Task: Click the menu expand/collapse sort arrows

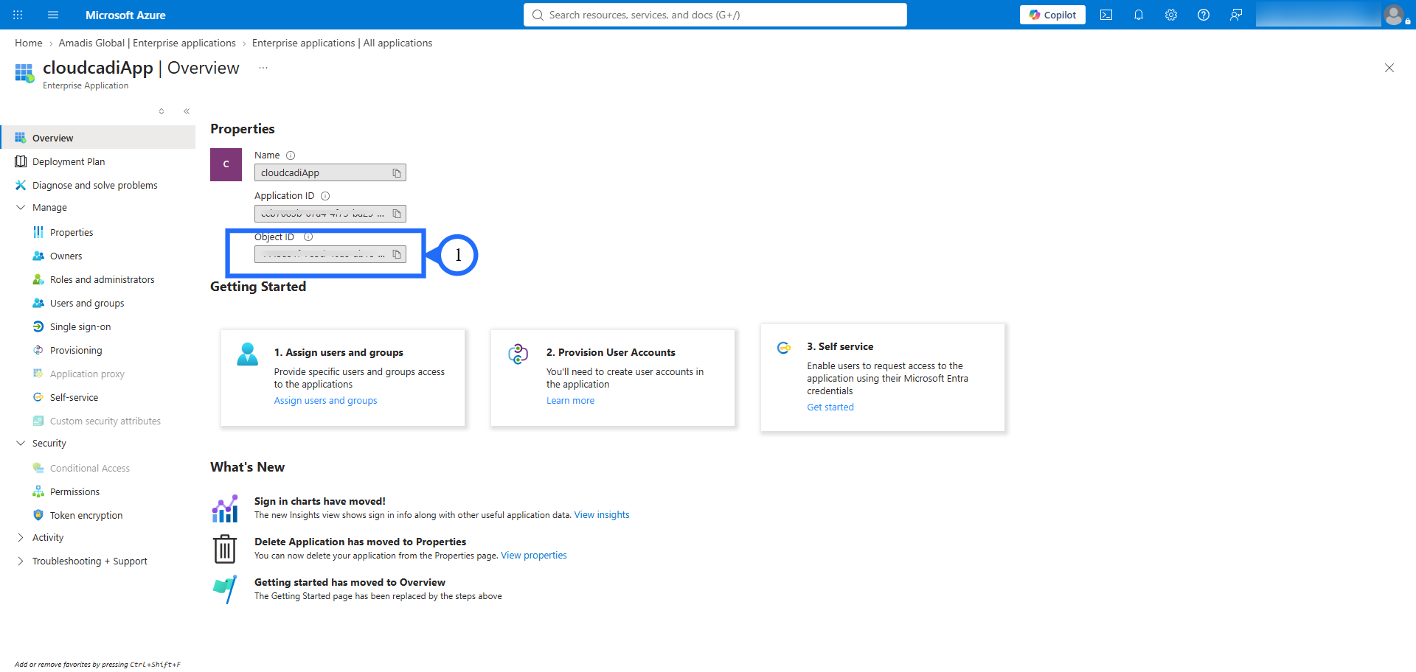Action: [162, 111]
